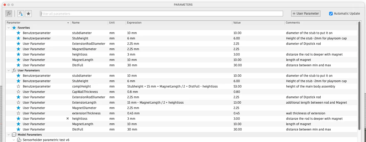This screenshot has height=142, width=366.
Task: Click DistFull star under User Parameters section
Action: point(18,129)
